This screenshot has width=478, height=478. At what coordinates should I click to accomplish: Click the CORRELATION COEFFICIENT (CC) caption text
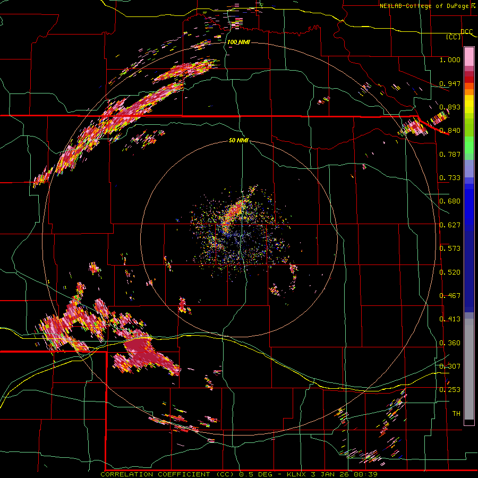(168, 474)
